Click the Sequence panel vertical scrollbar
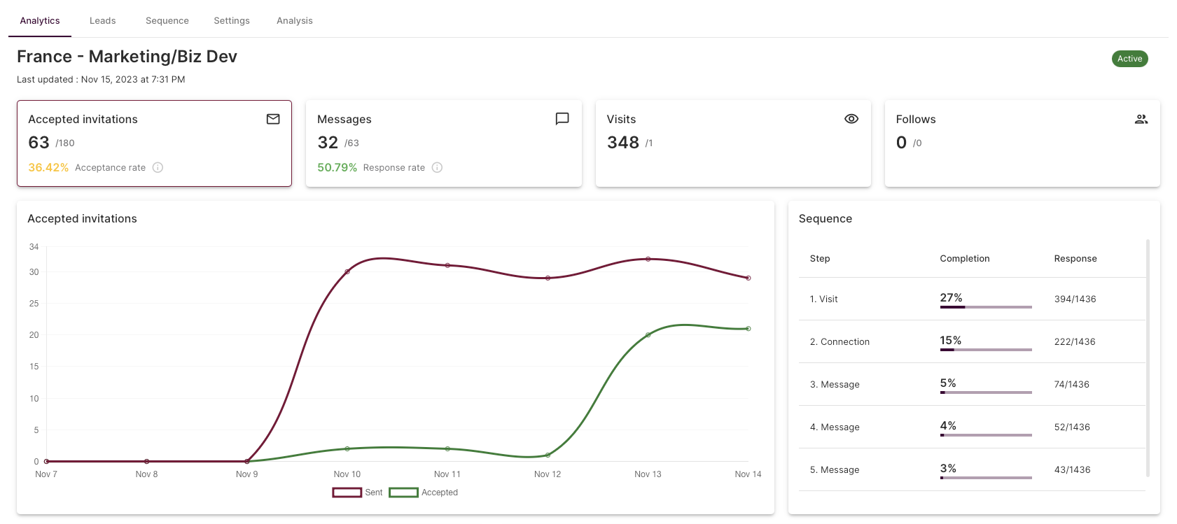This screenshot has width=1177, height=524. [x=1148, y=357]
